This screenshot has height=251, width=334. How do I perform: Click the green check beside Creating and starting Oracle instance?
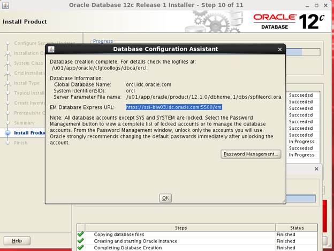coord(80,241)
